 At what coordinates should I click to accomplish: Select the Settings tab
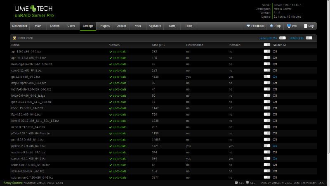click(x=88, y=26)
